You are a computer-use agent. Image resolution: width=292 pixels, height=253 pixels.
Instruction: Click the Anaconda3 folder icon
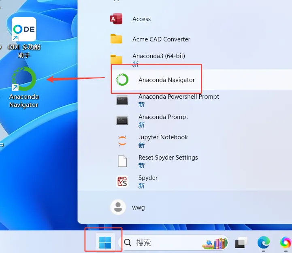click(x=116, y=59)
